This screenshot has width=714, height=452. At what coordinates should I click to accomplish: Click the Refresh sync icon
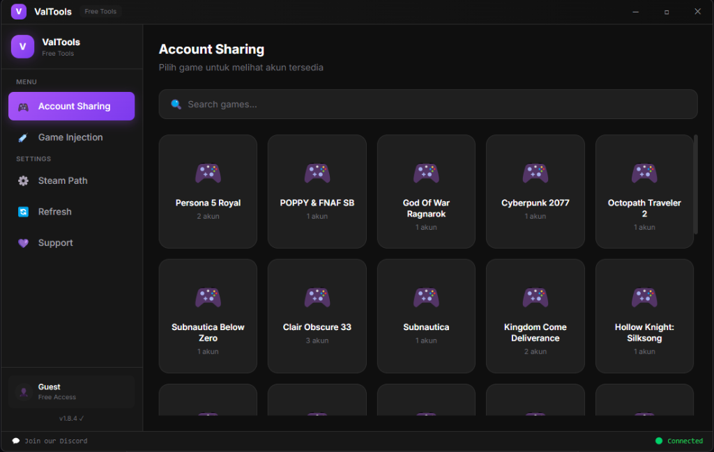tap(23, 212)
